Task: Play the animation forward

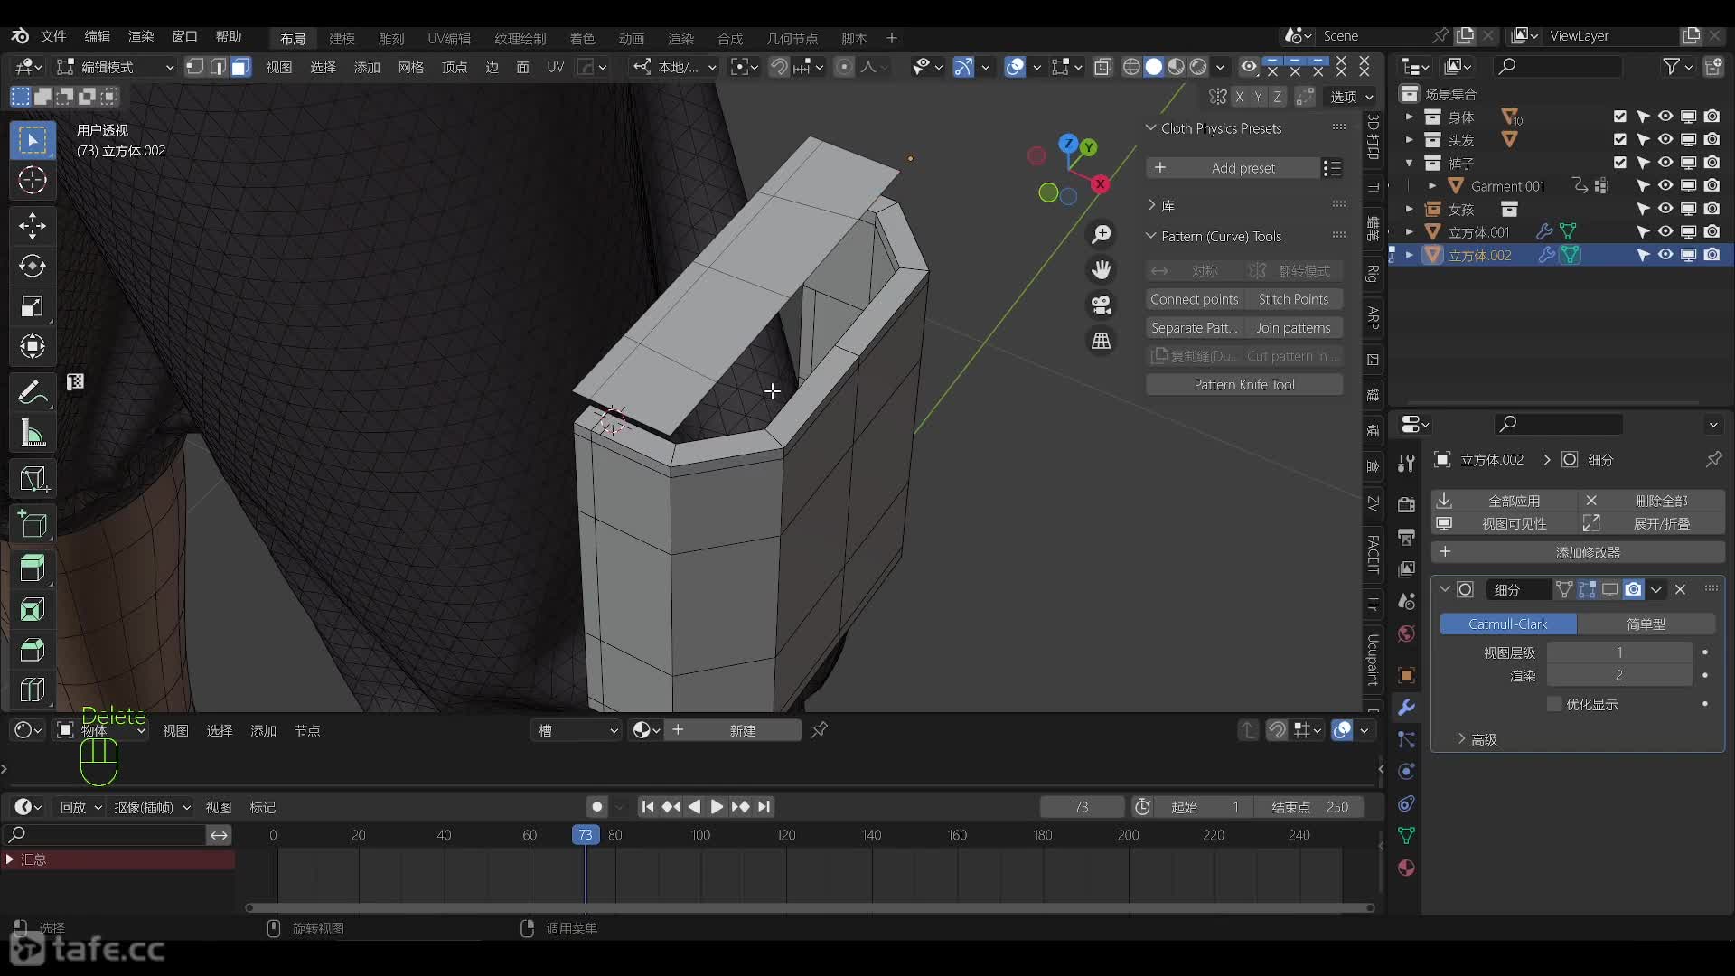Action: point(716,807)
